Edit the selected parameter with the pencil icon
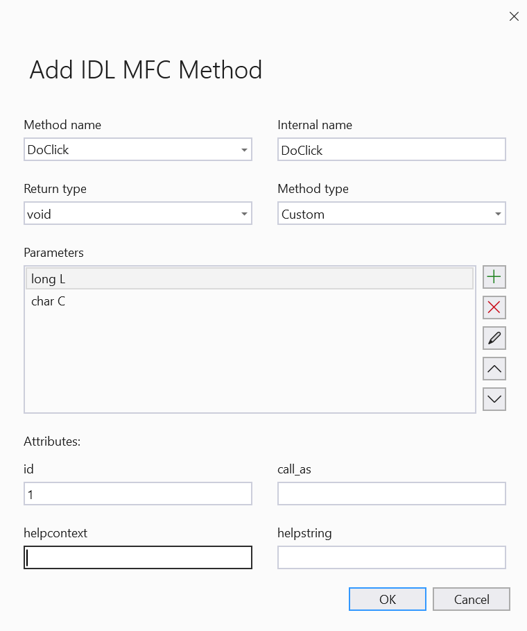 494,337
